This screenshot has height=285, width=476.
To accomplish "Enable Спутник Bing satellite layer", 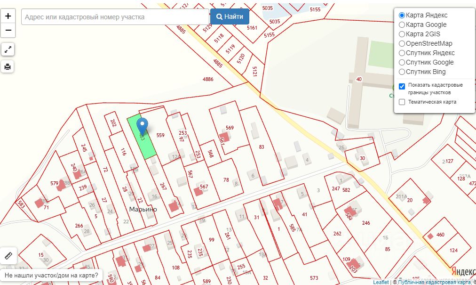I will point(402,72).
